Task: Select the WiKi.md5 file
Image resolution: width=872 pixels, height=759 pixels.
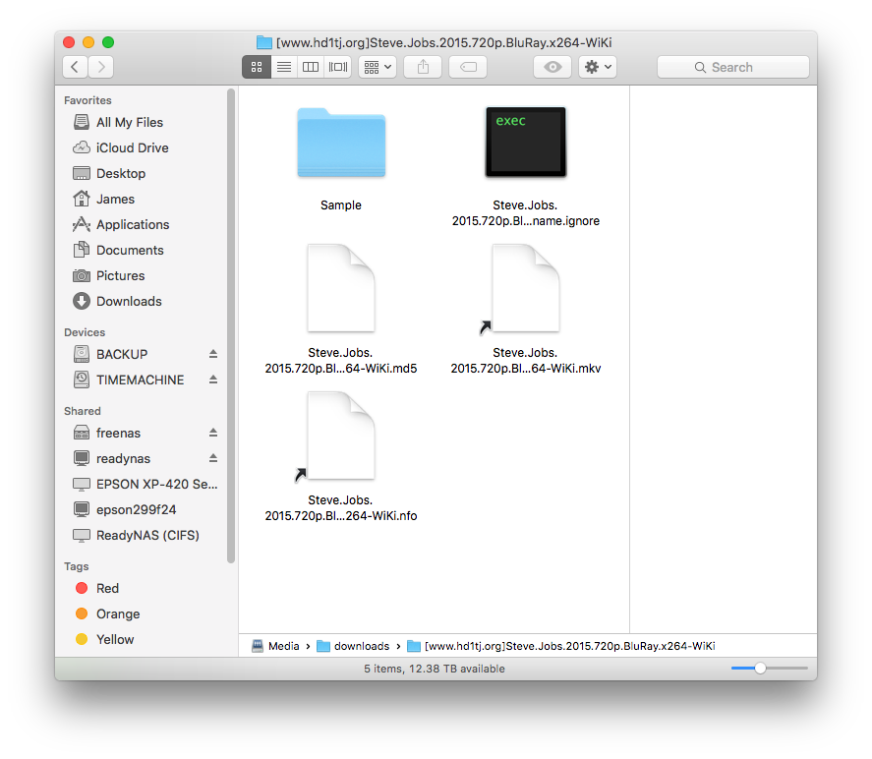Action: coord(341,288)
